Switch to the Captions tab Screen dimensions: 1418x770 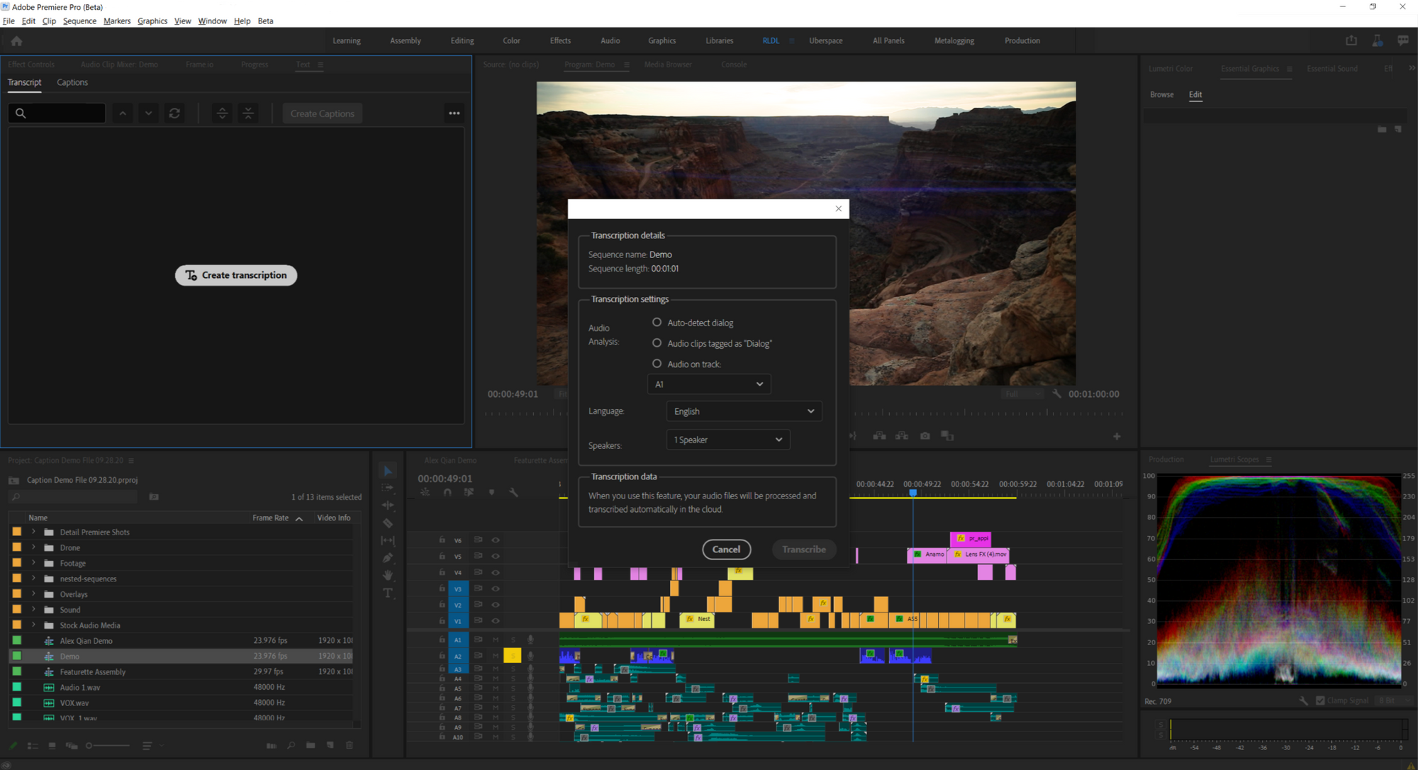(72, 82)
